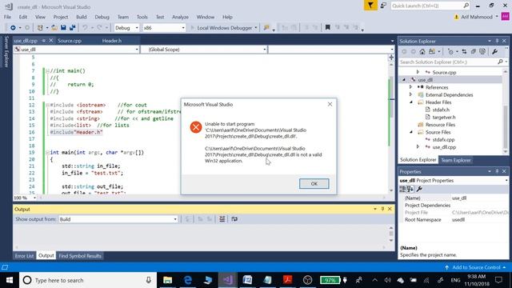512x288 pixels.
Task: Switch to Find Symbol Results tab
Action: (80, 256)
